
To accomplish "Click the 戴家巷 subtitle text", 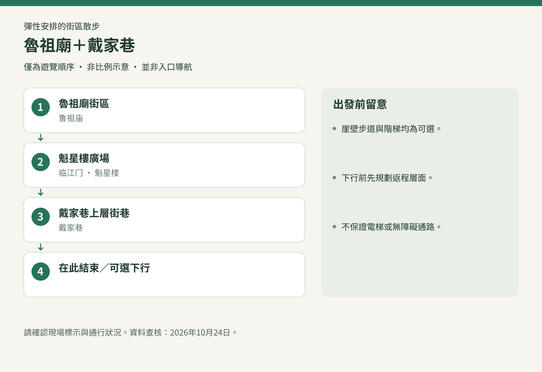I will tap(71, 228).
